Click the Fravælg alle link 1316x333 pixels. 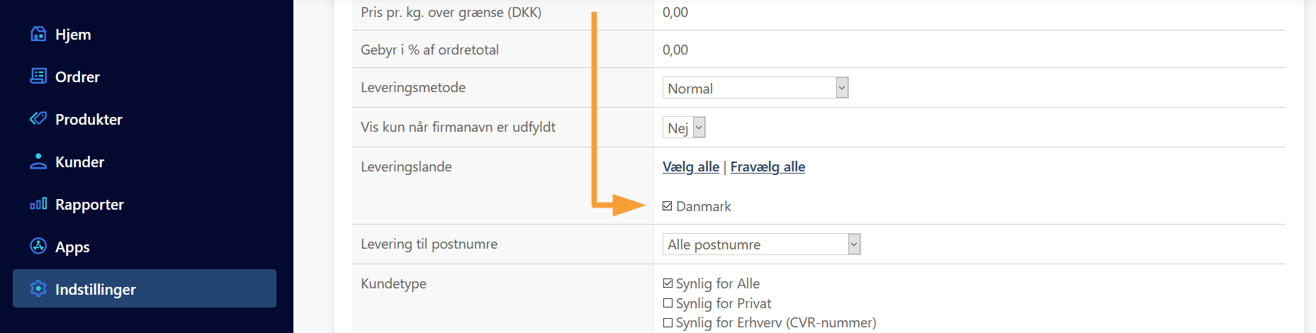[x=767, y=166]
